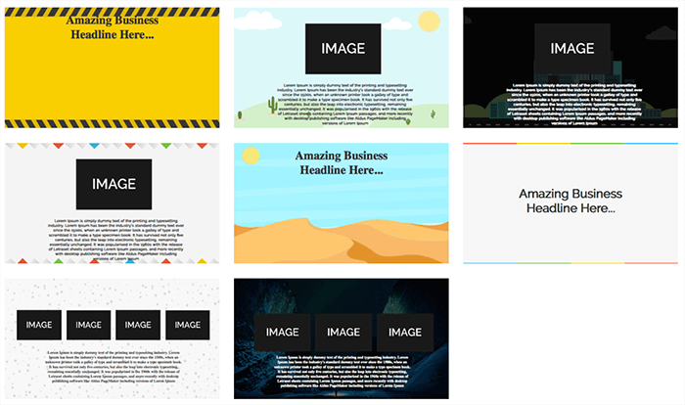Click the third IMAGE box in the four-image template
Viewport: 685px width, 405px height.
point(138,325)
